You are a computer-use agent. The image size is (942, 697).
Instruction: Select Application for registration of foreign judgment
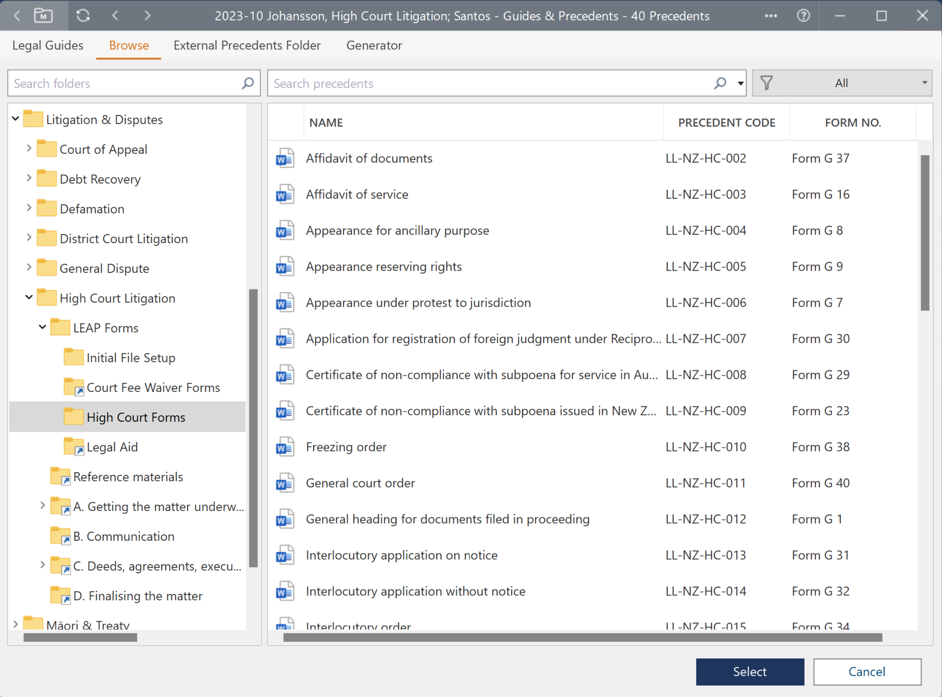(x=484, y=339)
